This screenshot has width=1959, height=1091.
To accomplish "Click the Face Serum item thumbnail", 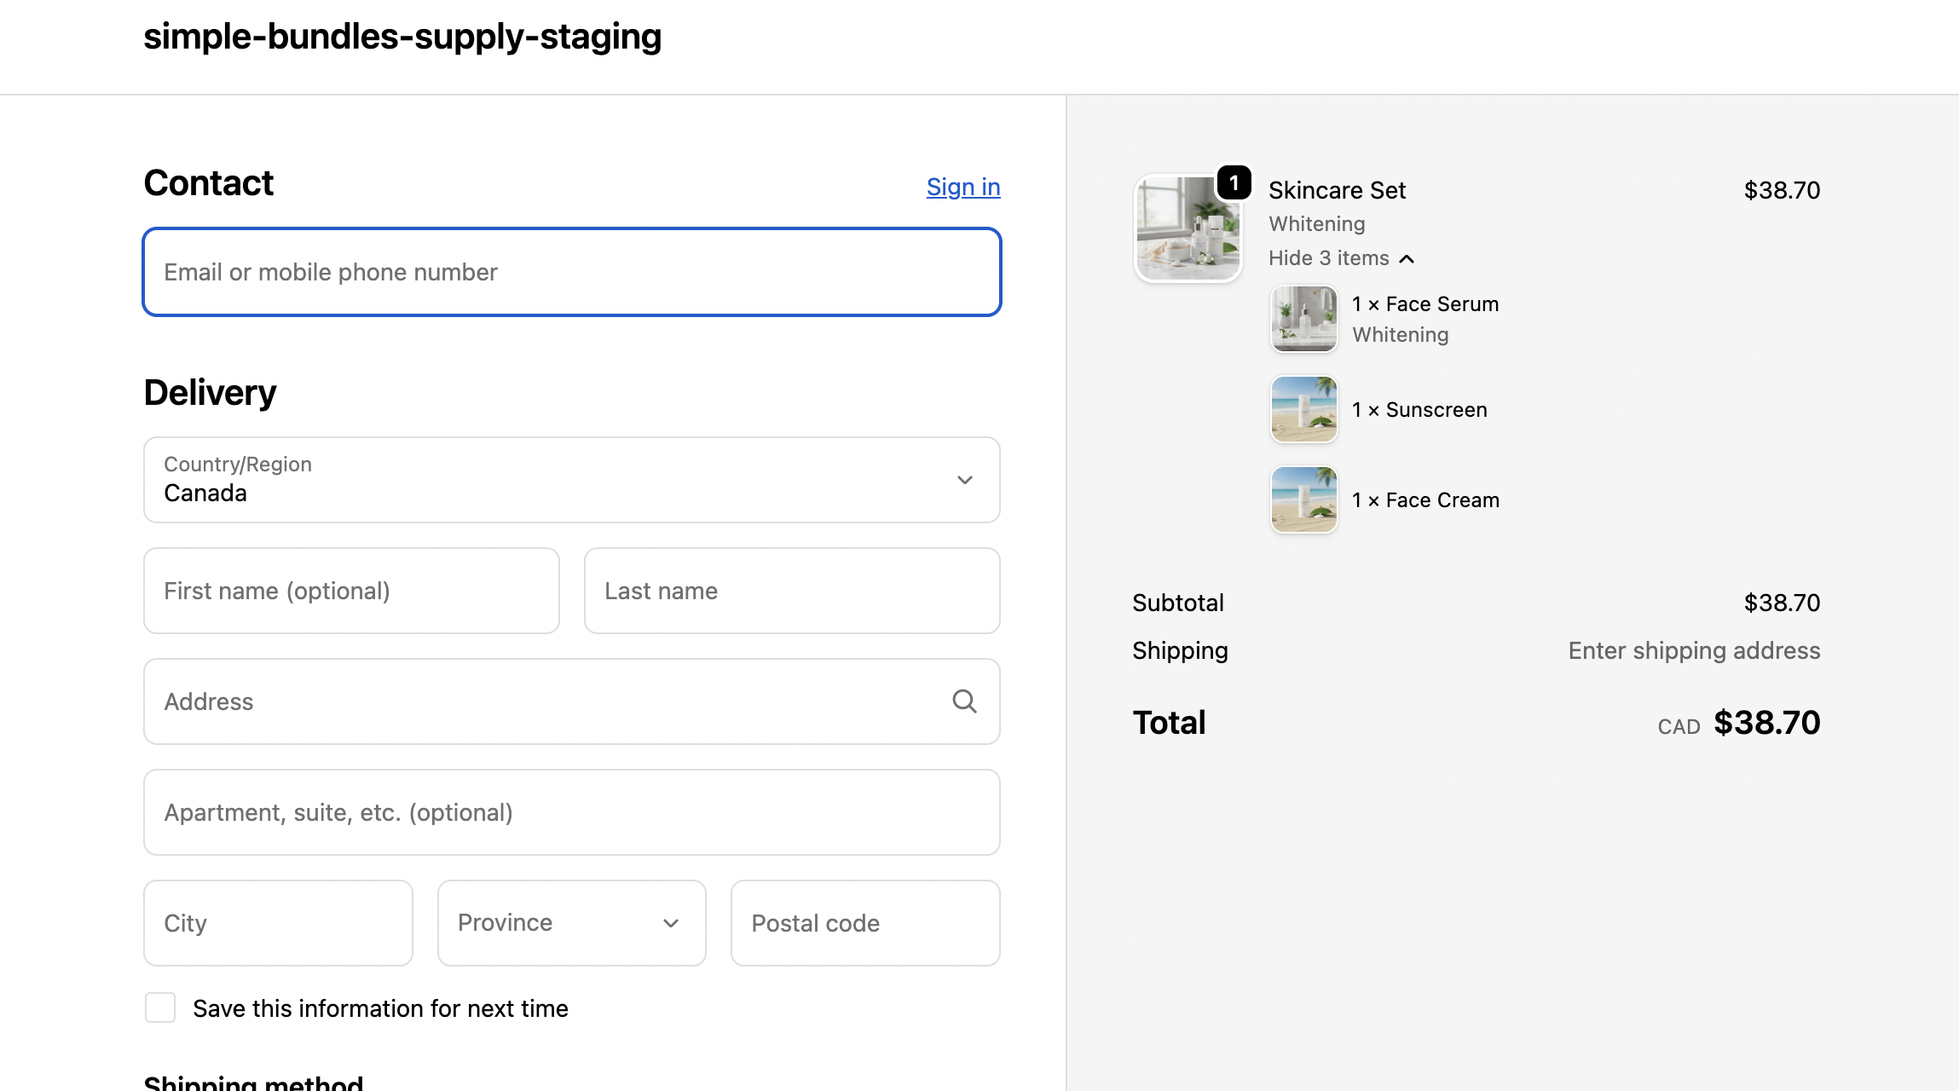I will coord(1303,319).
